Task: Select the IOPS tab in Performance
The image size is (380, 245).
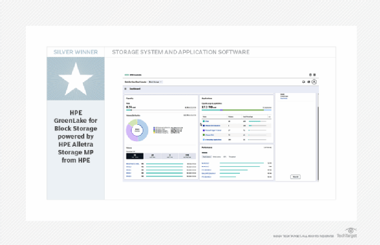Action: tap(224, 157)
